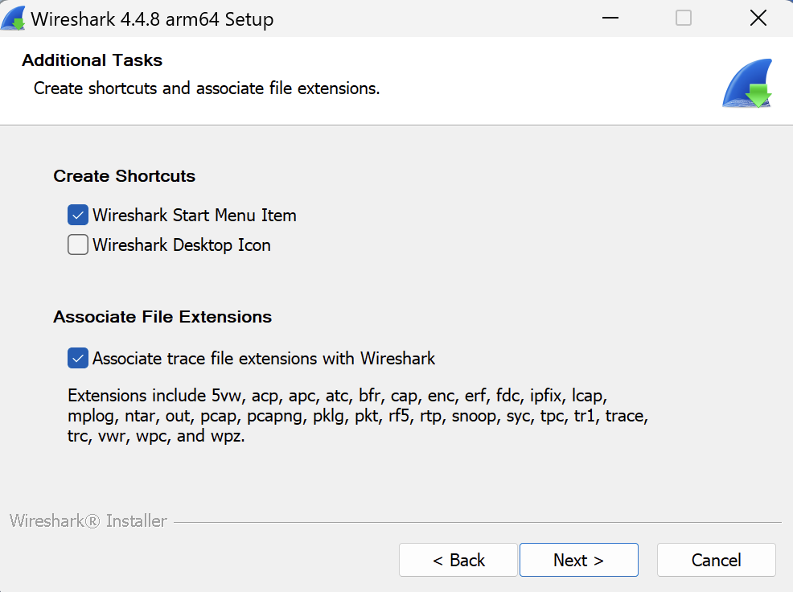Image resolution: width=793 pixels, height=592 pixels.
Task: Go to the next step with Next
Action: pos(578,560)
